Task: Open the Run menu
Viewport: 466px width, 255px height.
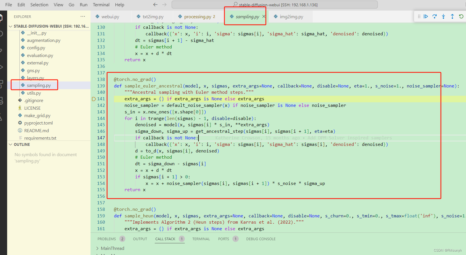Action: point(84,5)
